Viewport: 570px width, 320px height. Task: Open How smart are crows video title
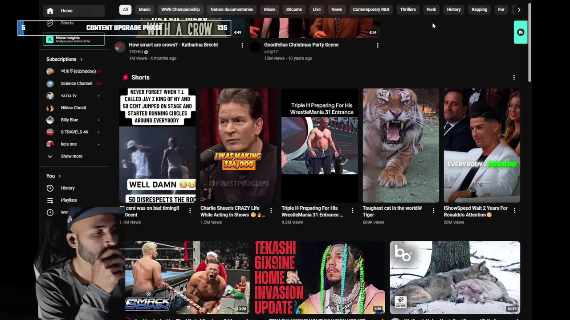(174, 45)
